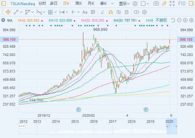Select the Aa text annotation tool

point(85,12)
